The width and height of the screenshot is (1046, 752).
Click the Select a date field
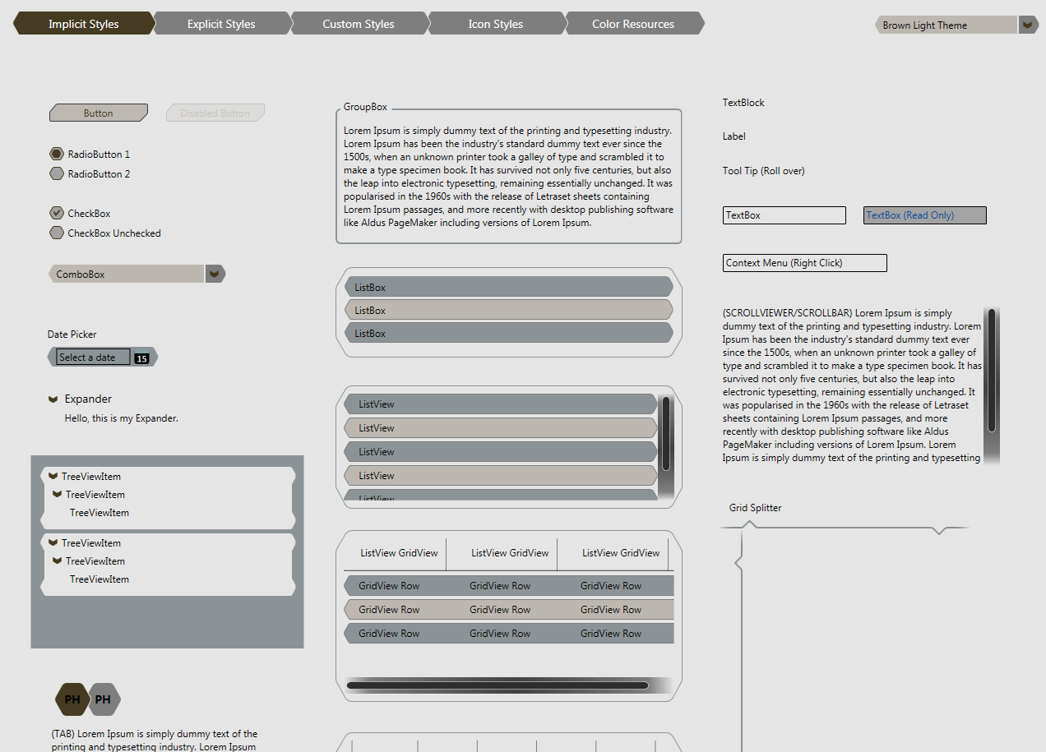tap(93, 357)
